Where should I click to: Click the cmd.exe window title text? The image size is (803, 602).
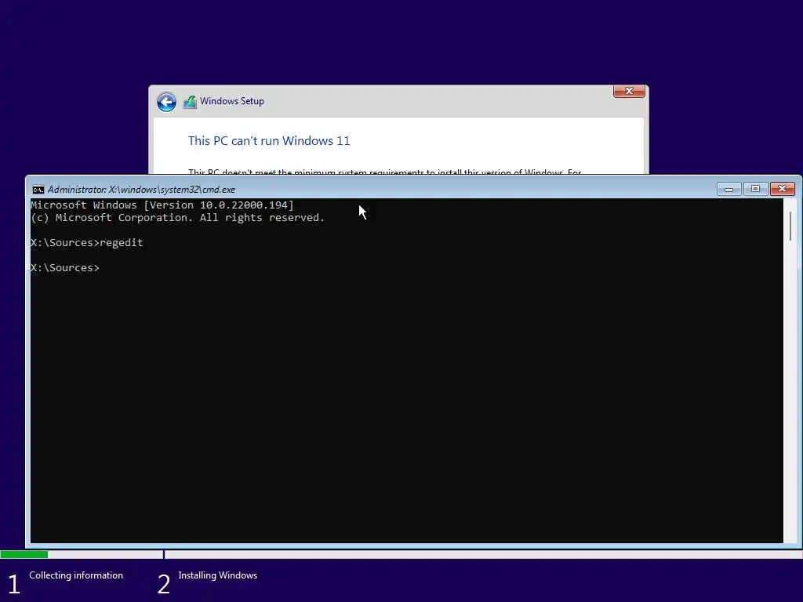click(x=141, y=190)
